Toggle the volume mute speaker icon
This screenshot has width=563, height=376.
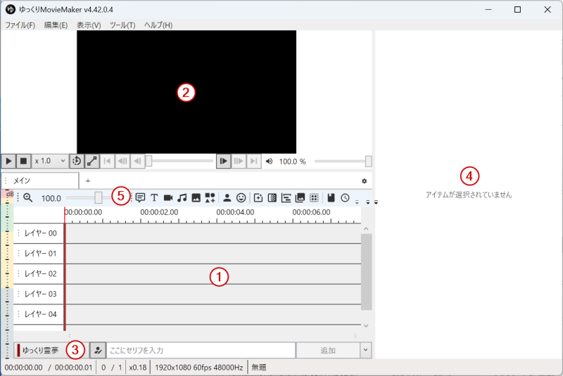coord(269,161)
